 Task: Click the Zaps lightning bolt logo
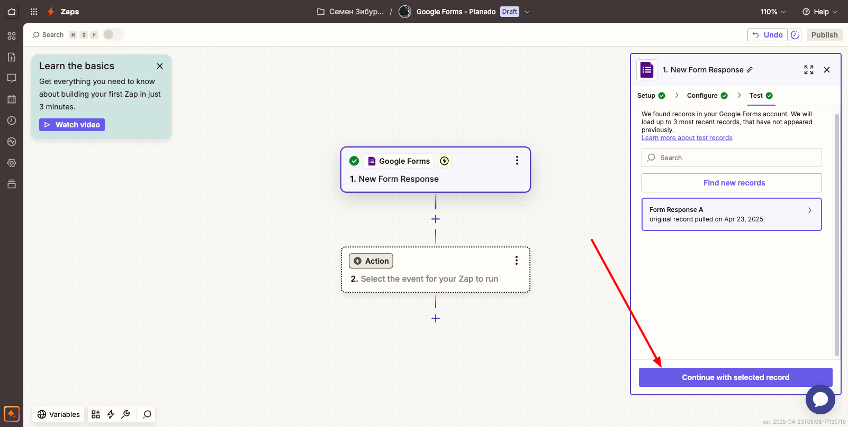point(51,12)
